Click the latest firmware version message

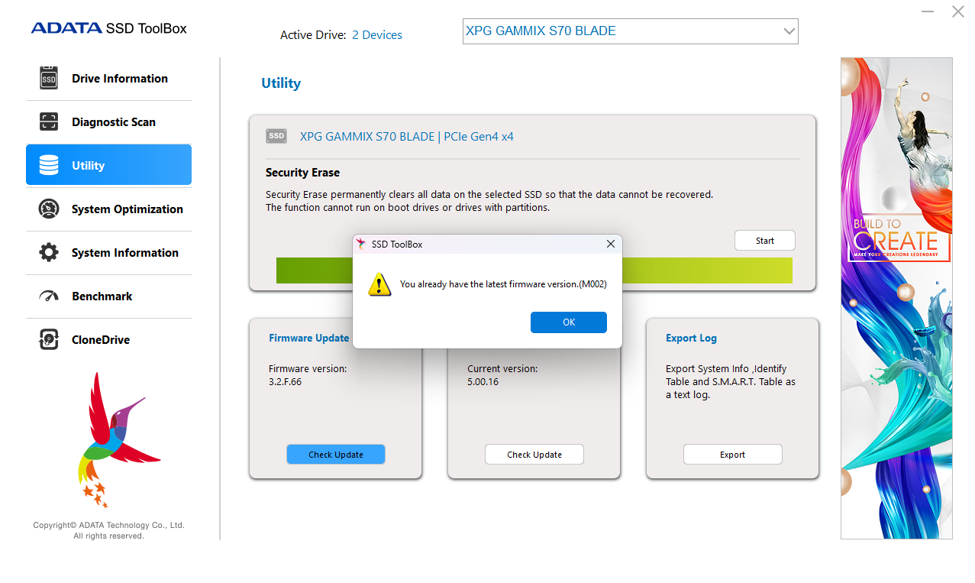coord(503,284)
